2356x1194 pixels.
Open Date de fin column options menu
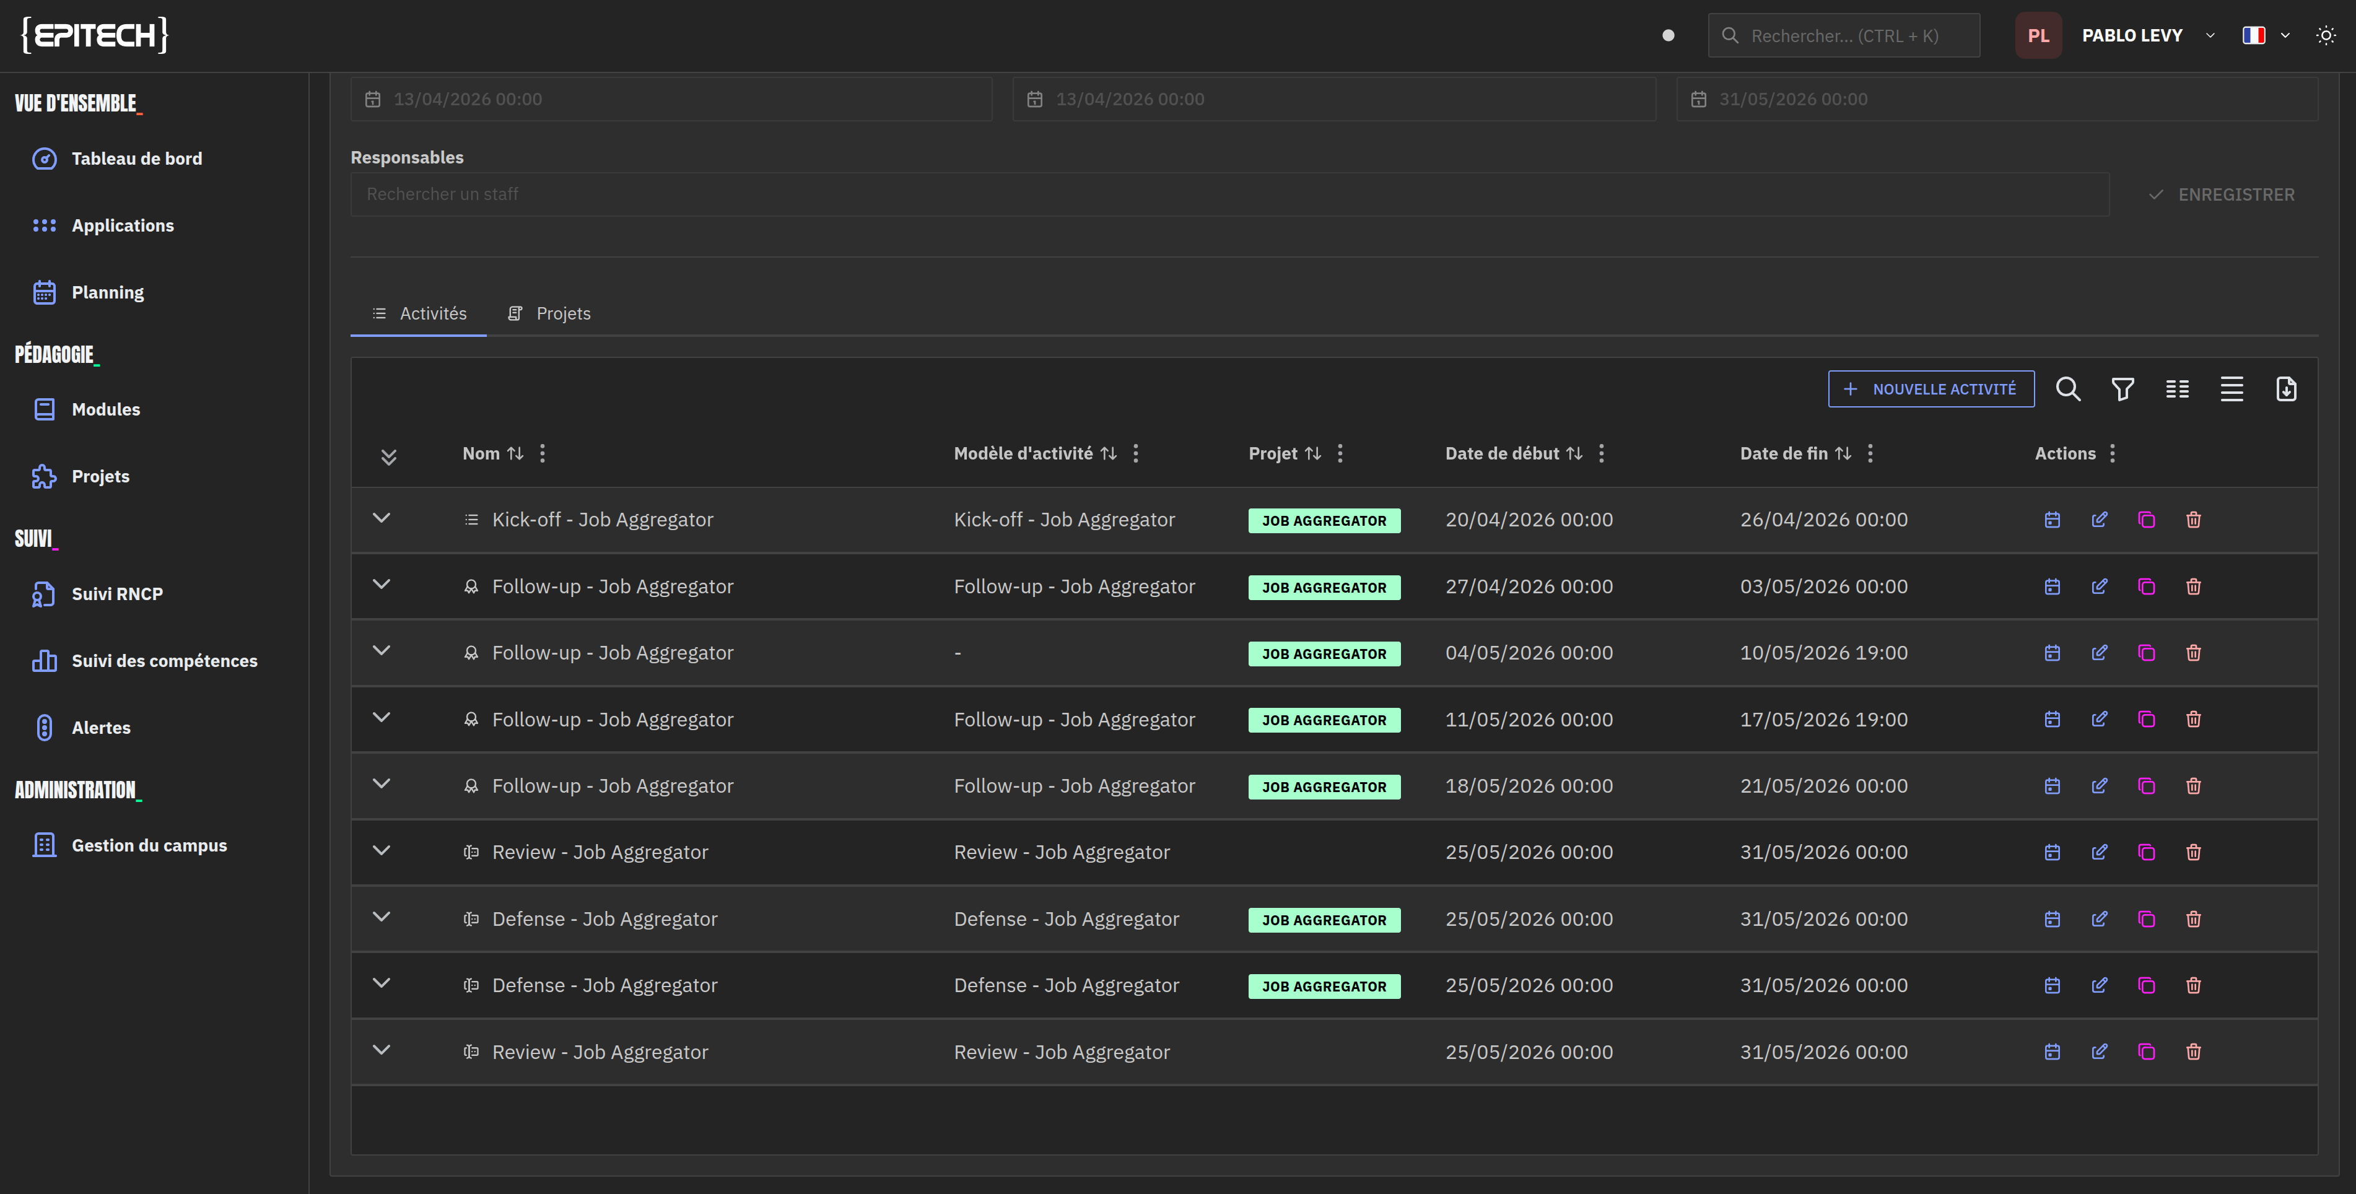point(1870,453)
